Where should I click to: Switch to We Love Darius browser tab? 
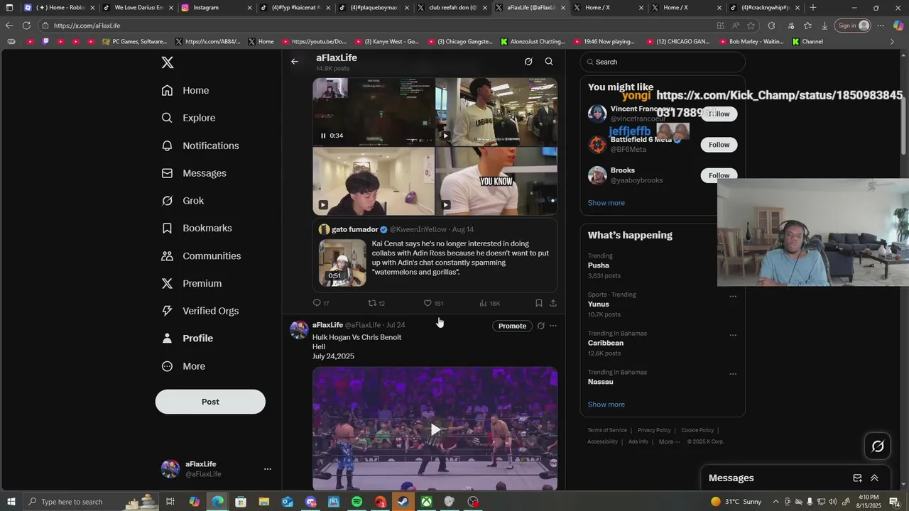pyautogui.click(x=138, y=8)
